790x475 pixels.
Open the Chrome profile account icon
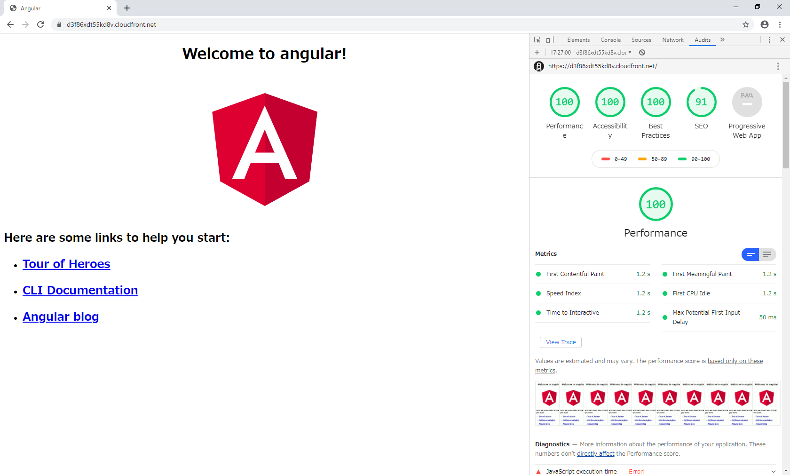coord(765,24)
